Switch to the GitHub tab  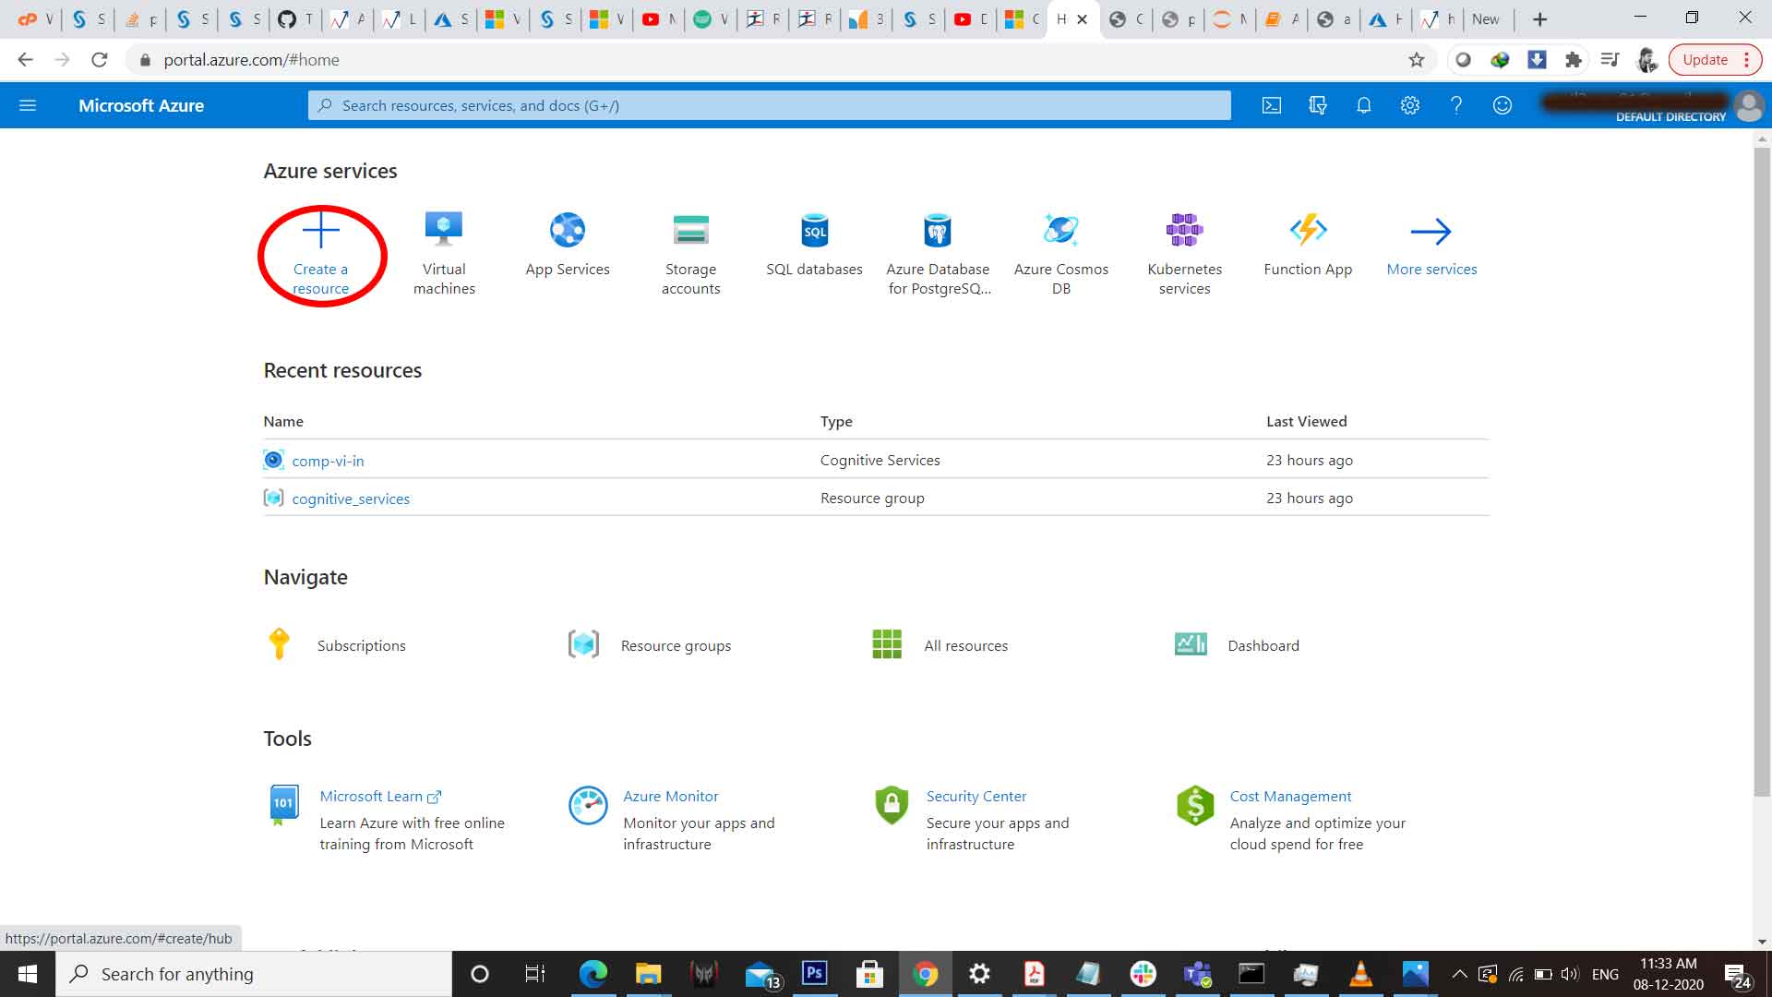pos(296,18)
